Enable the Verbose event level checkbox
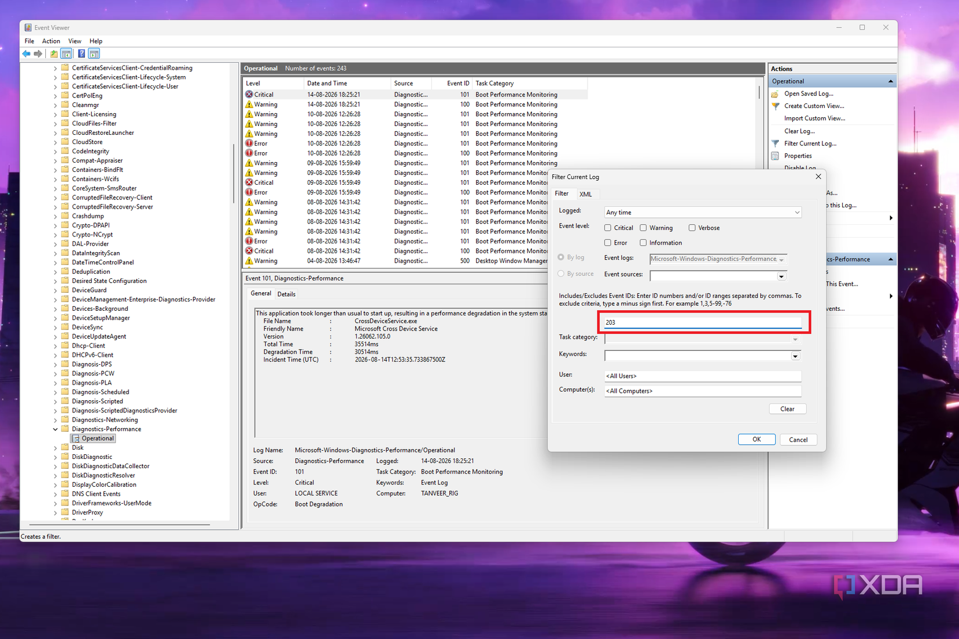Viewport: 959px width, 639px height. click(692, 228)
